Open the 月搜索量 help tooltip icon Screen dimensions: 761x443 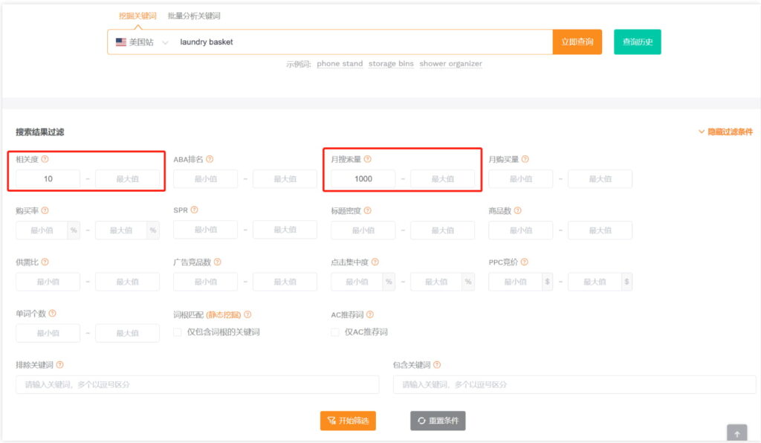tap(368, 158)
